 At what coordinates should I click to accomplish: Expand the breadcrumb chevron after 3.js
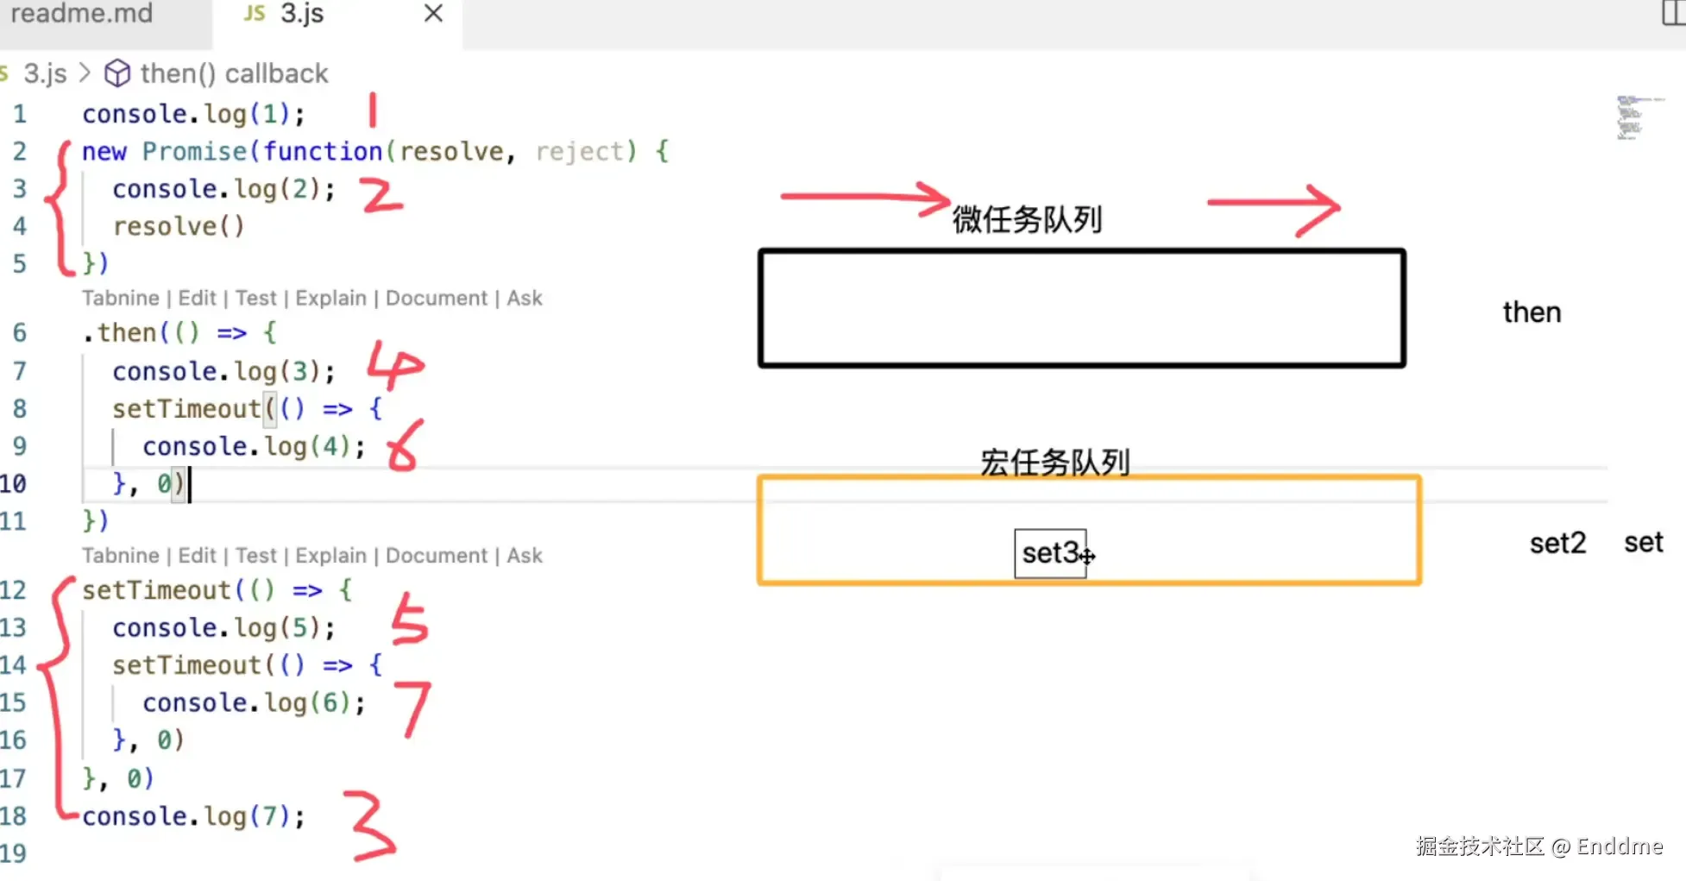tap(85, 72)
